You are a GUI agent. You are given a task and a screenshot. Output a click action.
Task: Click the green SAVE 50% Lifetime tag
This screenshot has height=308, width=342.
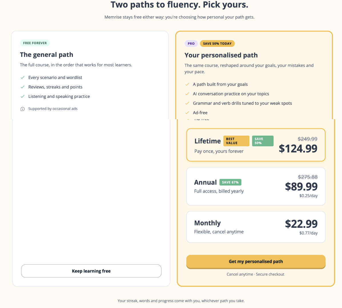(263, 141)
